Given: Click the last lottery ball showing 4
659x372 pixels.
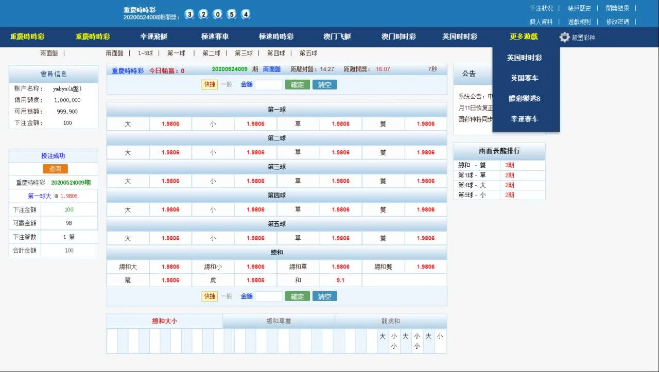Looking at the screenshot, I should pyautogui.click(x=246, y=14).
